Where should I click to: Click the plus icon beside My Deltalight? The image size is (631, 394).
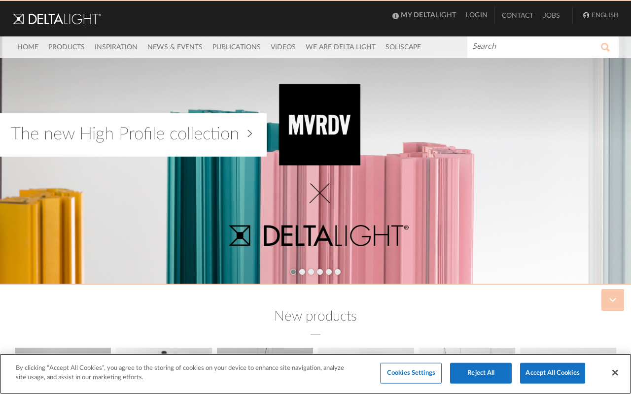(395, 16)
